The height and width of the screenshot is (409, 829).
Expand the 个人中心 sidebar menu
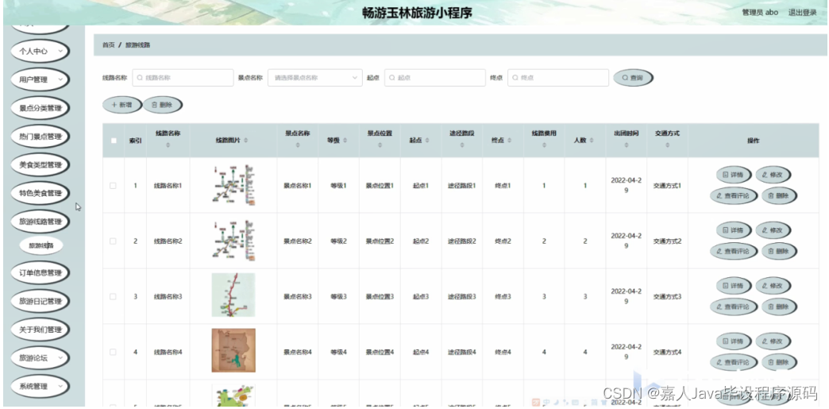[x=40, y=52]
